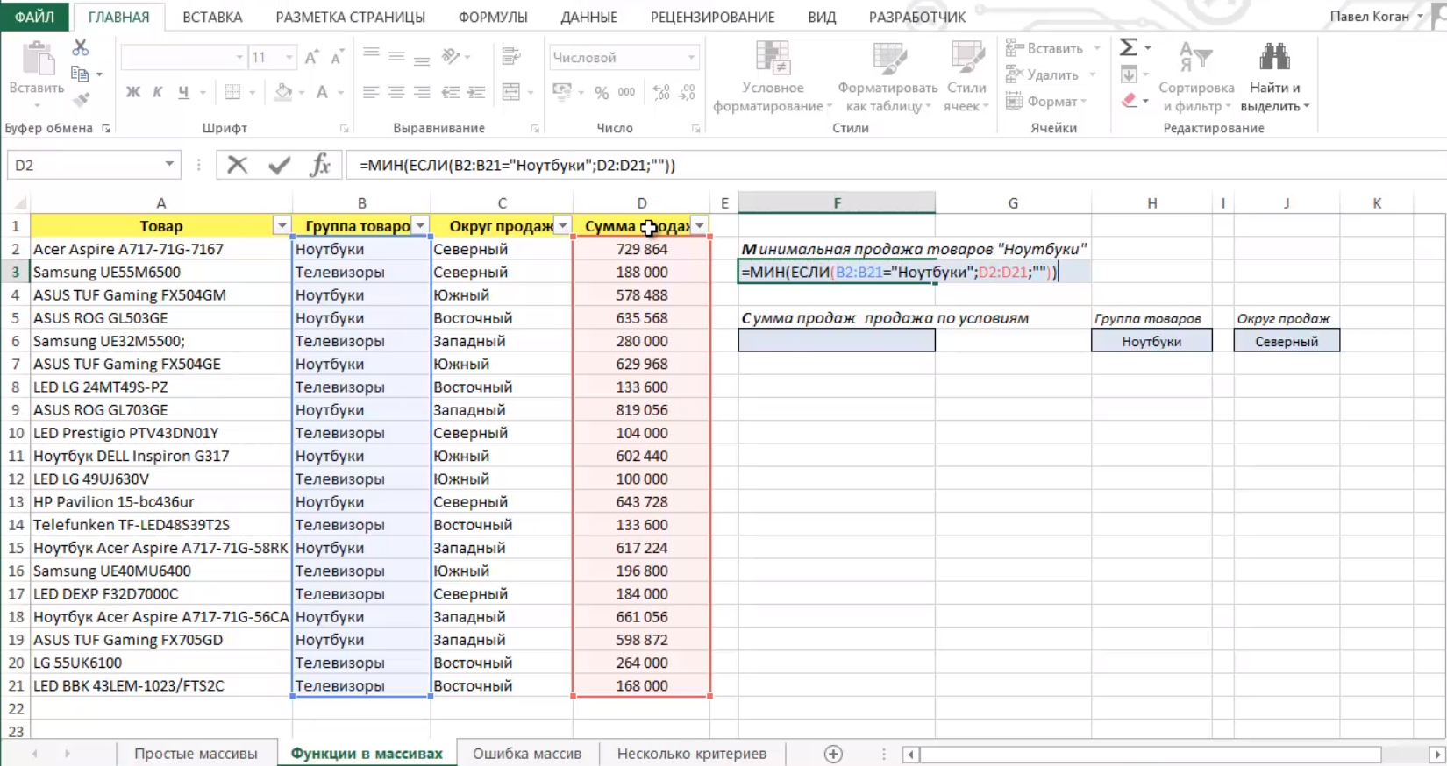The height and width of the screenshot is (766, 1447).
Task: Click the Decrease Decimal icon
Action: tap(688, 92)
